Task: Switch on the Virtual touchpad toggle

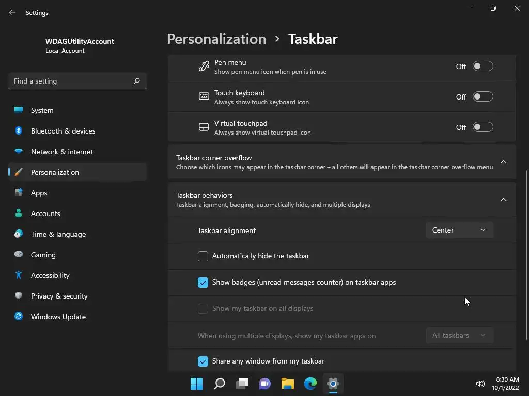Action: [x=483, y=127]
